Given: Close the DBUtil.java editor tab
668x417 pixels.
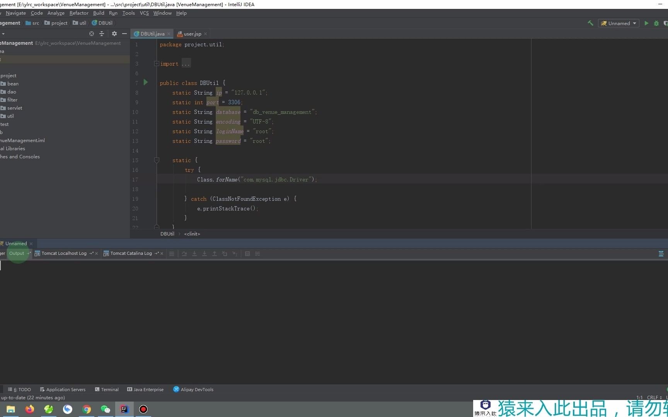Looking at the screenshot, I should click(169, 34).
